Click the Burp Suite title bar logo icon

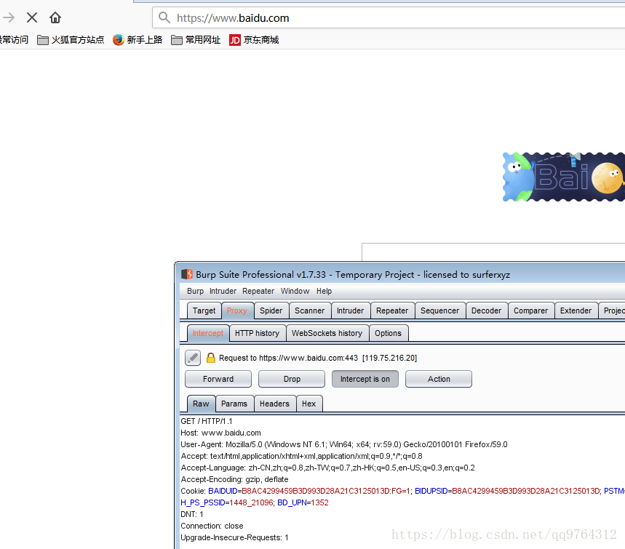(x=187, y=275)
